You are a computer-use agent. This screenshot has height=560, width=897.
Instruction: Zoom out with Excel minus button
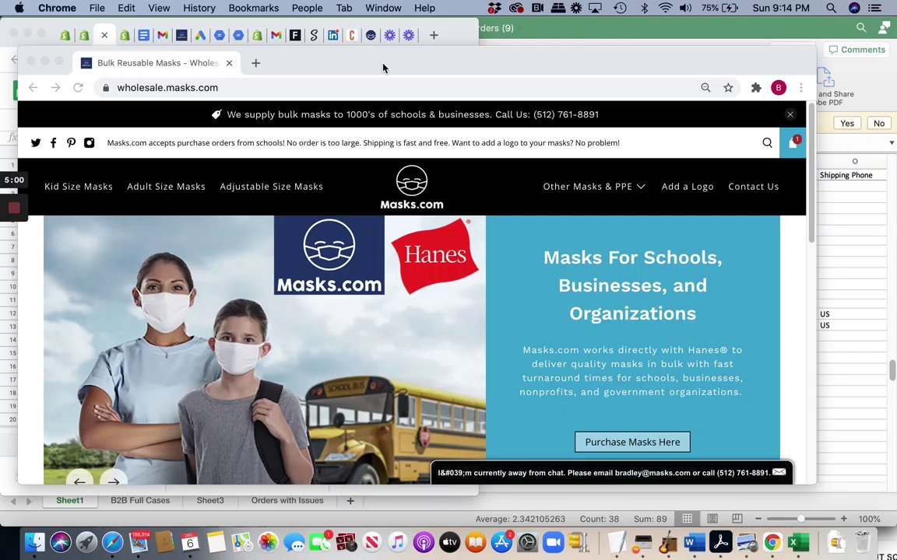(x=758, y=519)
